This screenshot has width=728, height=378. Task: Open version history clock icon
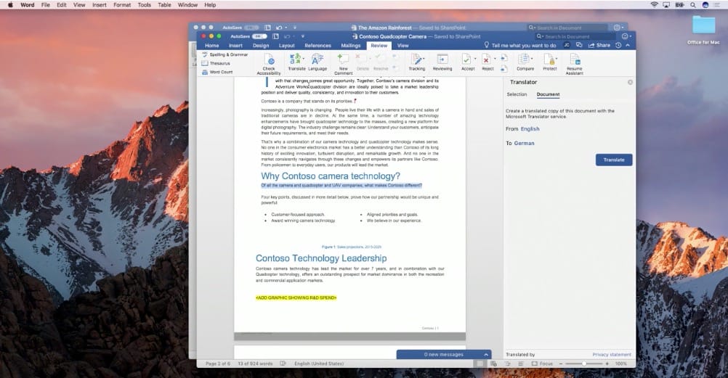pos(618,45)
